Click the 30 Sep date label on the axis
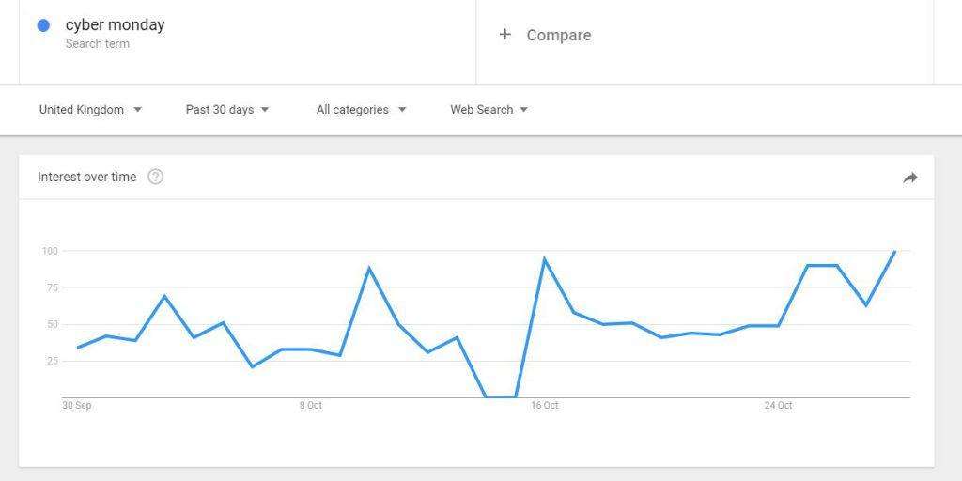 (x=77, y=406)
